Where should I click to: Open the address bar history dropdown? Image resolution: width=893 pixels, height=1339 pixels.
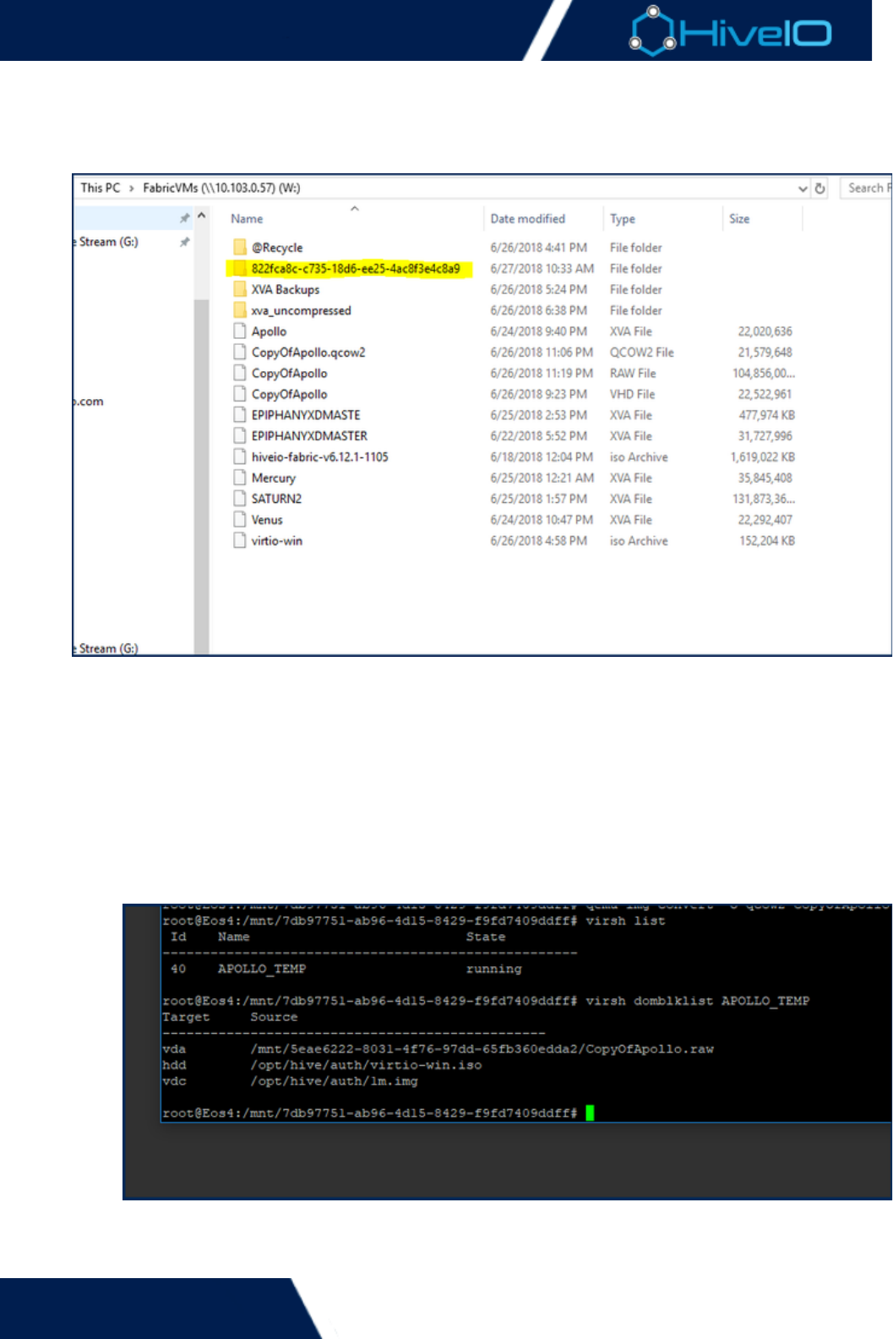pyautogui.click(x=803, y=189)
